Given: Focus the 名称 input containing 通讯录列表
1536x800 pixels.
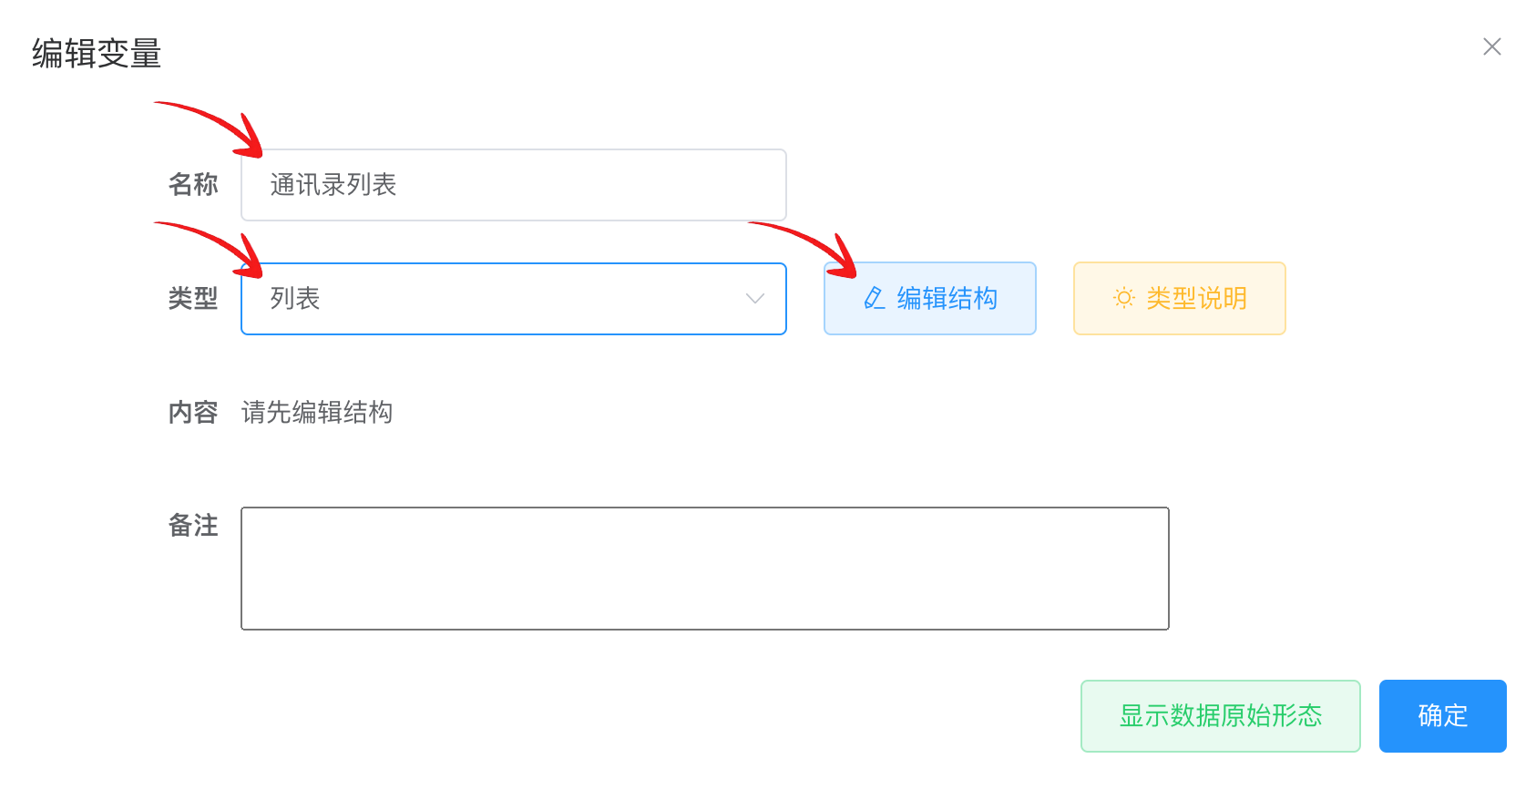Looking at the screenshot, I should [514, 185].
